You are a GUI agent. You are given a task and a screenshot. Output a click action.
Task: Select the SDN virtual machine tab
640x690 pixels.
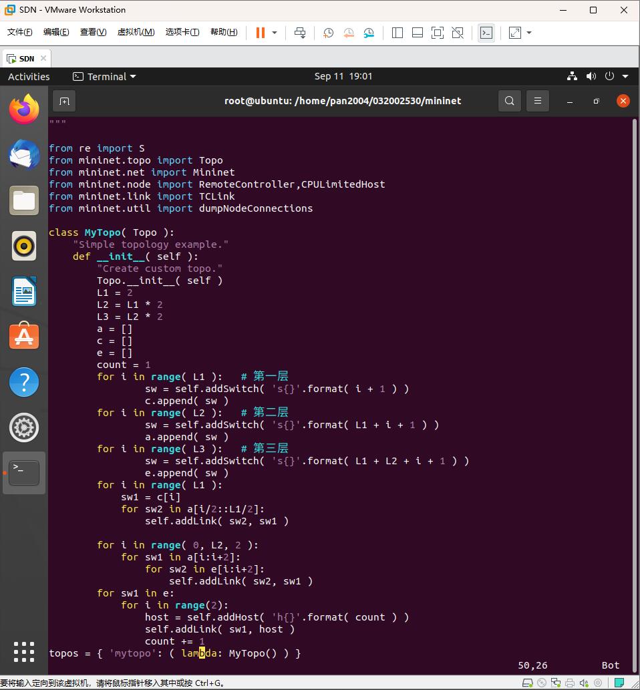(27, 59)
